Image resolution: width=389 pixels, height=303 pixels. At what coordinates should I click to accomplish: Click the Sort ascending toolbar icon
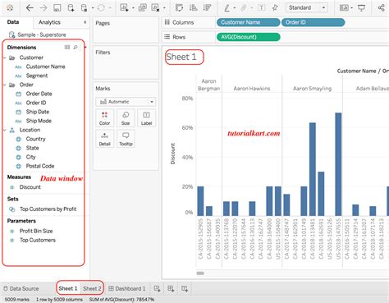coord(194,8)
